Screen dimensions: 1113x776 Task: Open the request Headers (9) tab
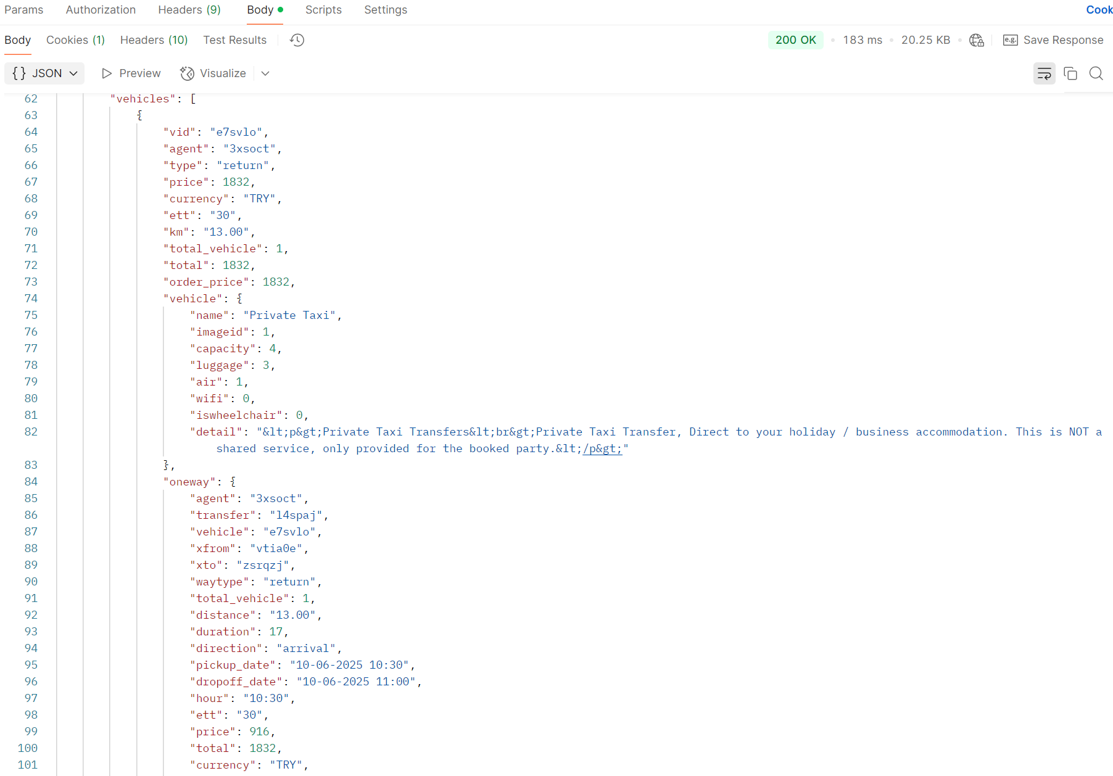point(189,10)
